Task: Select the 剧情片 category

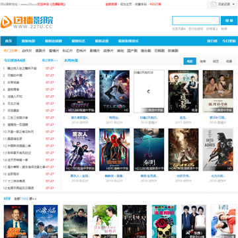Action: pos(95,51)
